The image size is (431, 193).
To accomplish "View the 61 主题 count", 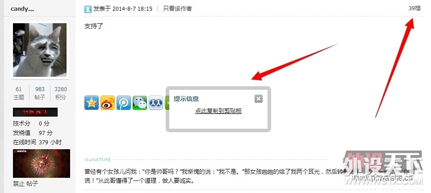I will click(x=19, y=93).
